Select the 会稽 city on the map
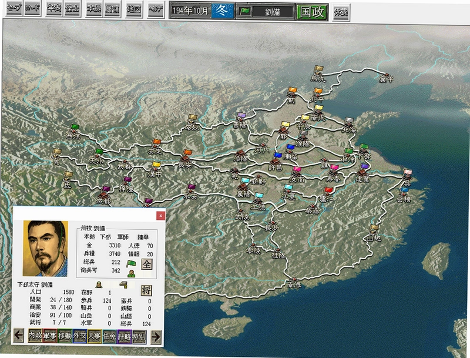The height and width of the screenshot is (358, 470). (404, 195)
